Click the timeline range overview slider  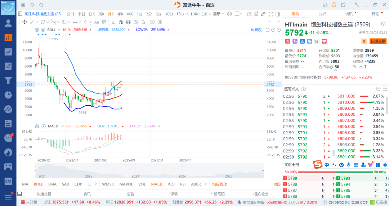coord(149,171)
